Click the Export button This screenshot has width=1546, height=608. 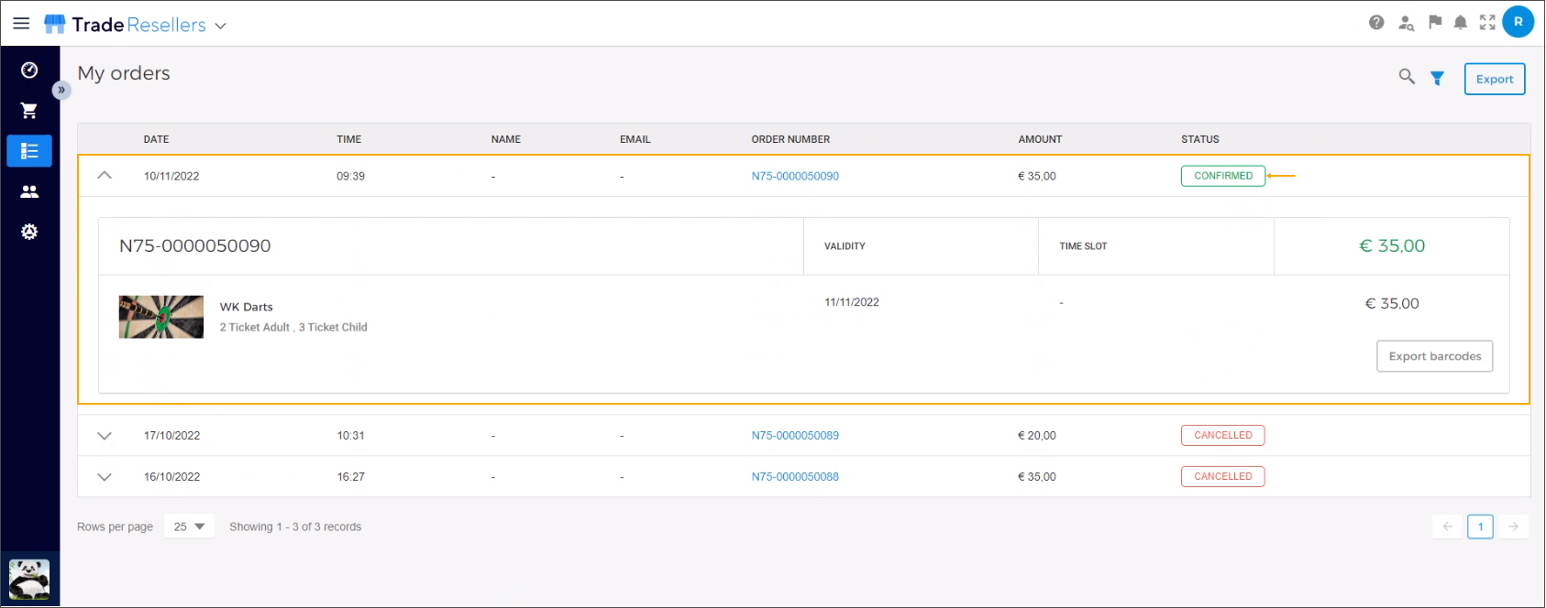1494,79
